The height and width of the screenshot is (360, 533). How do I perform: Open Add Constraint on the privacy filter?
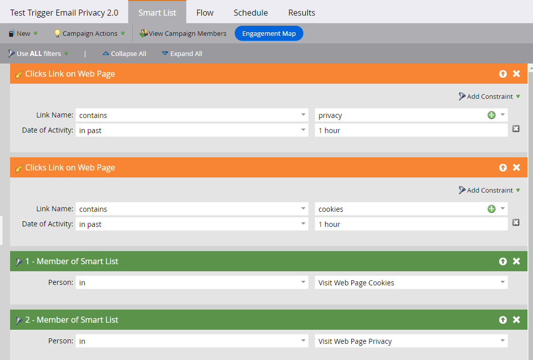488,96
